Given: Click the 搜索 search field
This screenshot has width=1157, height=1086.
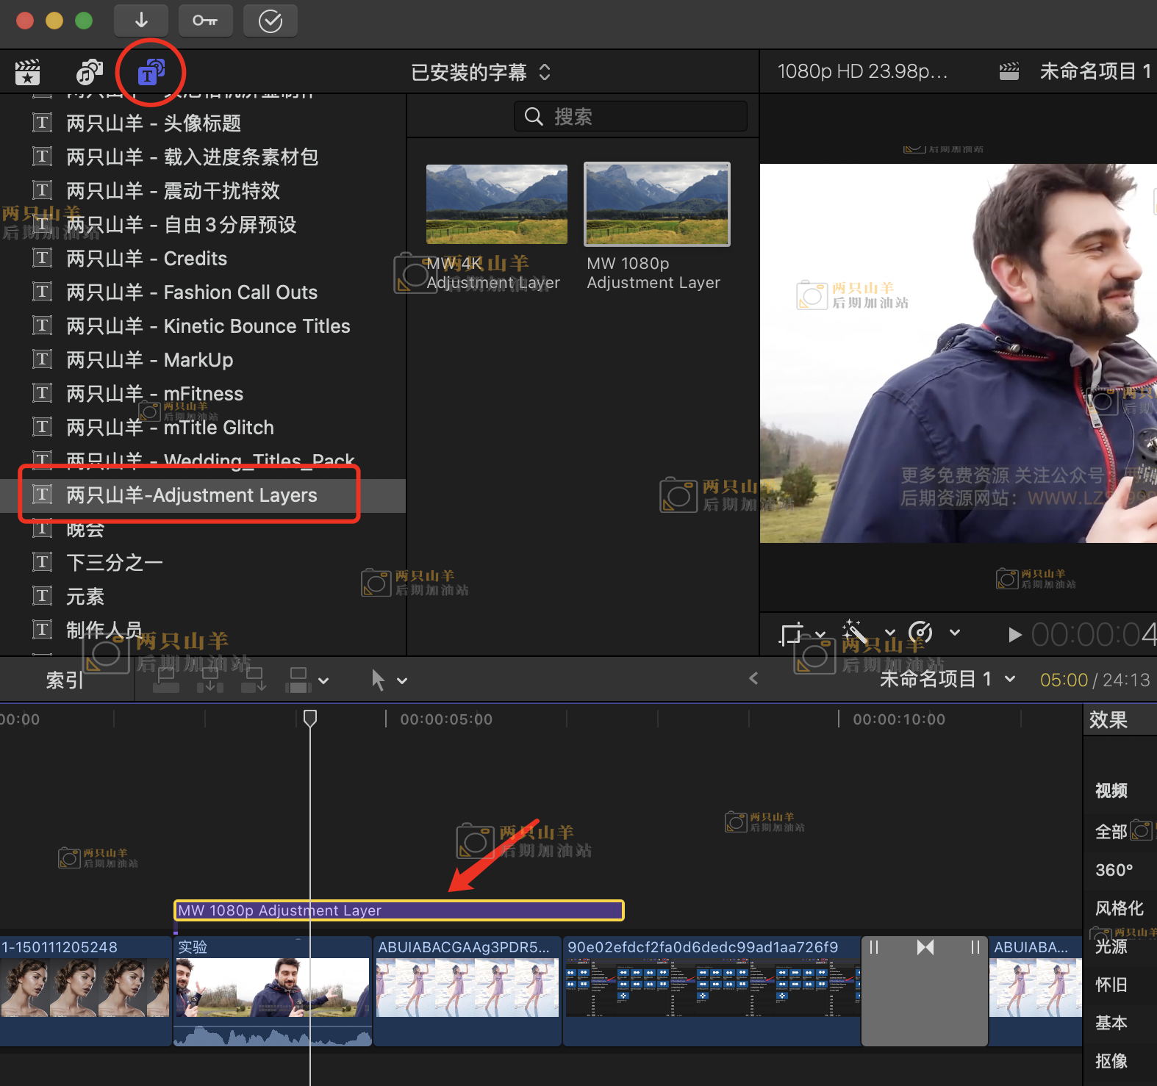Looking at the screenshot, I should pos(630,116).
